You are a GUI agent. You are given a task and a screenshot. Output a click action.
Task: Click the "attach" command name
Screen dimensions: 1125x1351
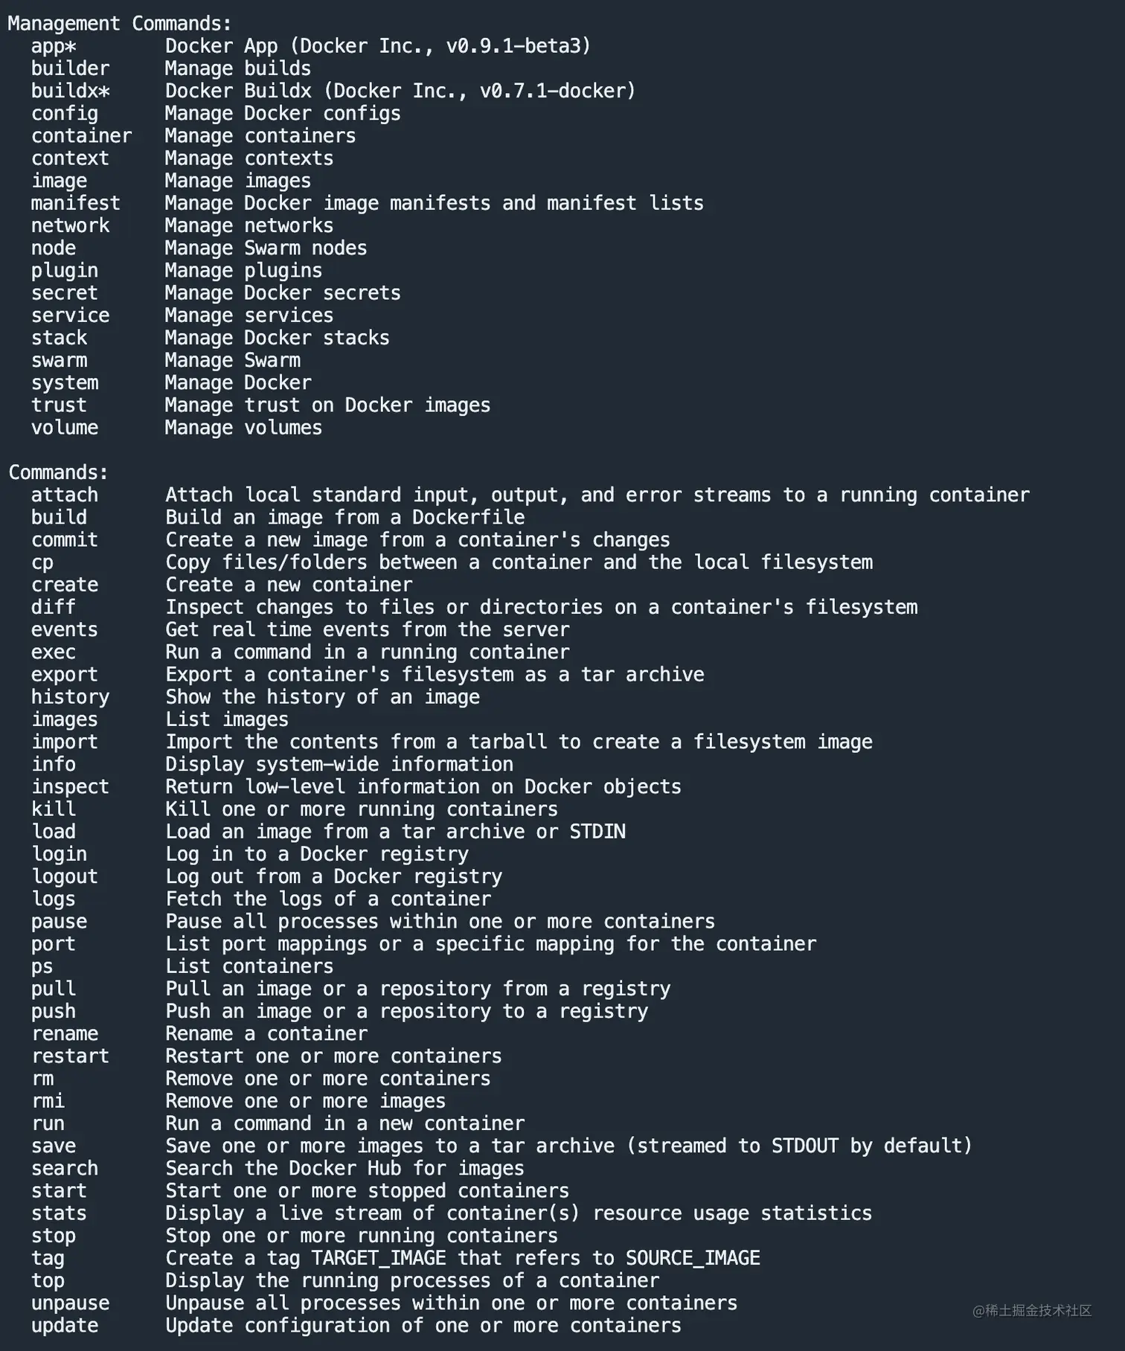click(x=65, y=495)
